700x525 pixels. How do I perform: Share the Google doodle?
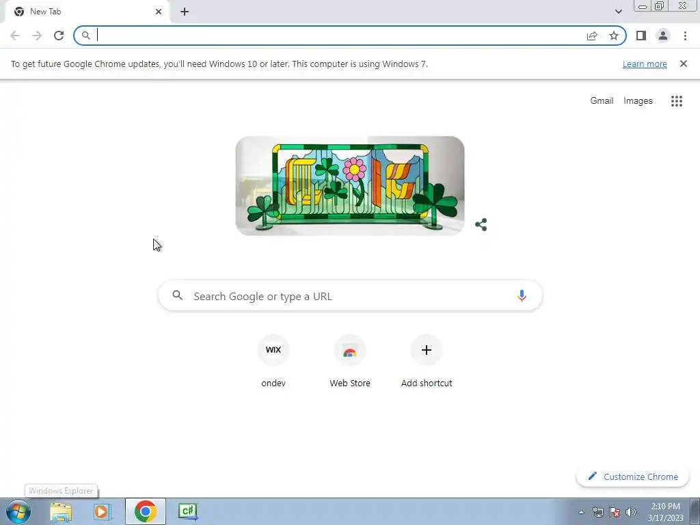point(481,224)
